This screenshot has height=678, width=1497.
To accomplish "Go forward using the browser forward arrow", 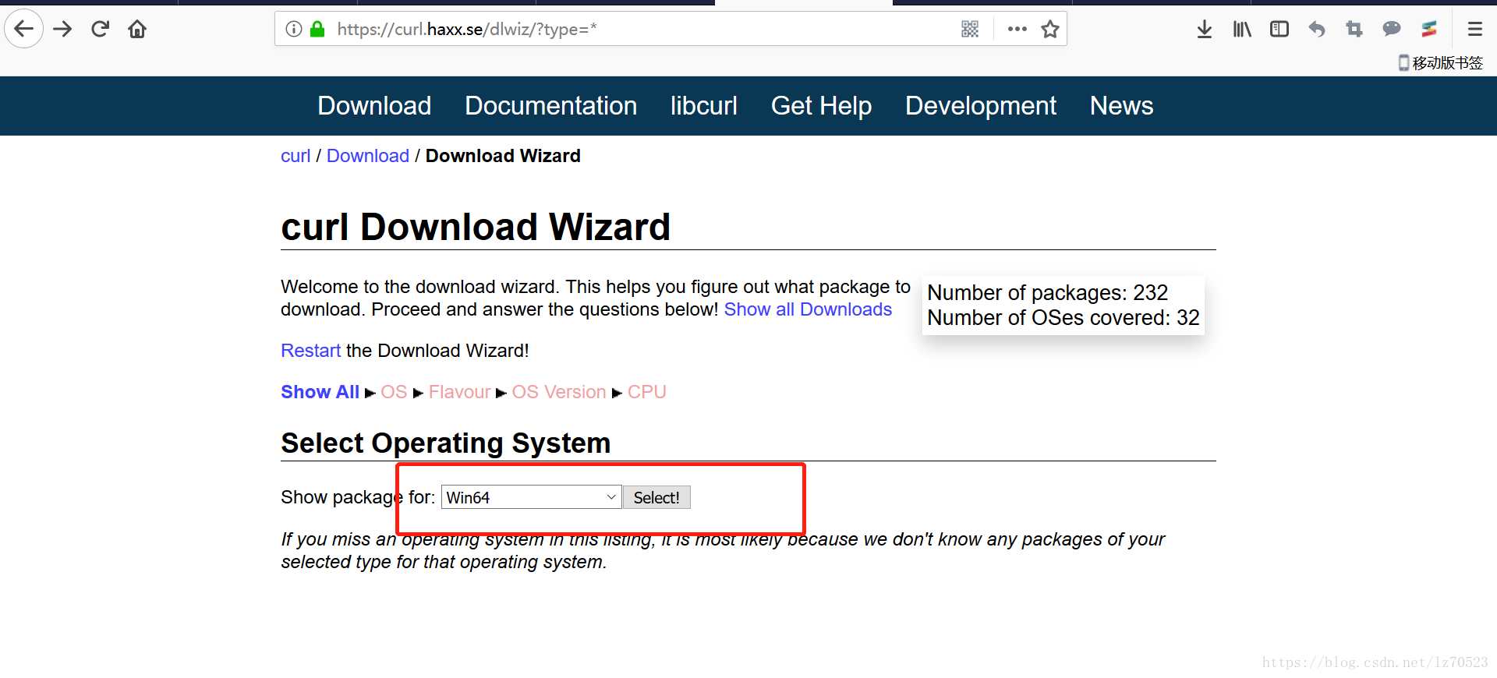I will pos(62,29).
